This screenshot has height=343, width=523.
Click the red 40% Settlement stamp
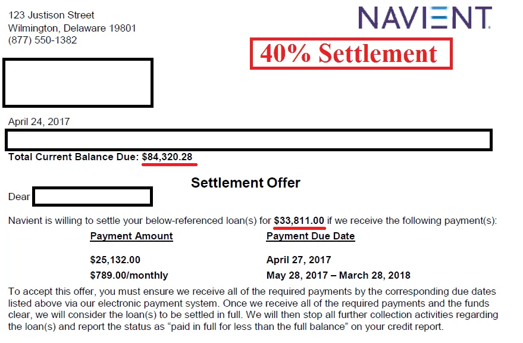(x=350, y=54)
